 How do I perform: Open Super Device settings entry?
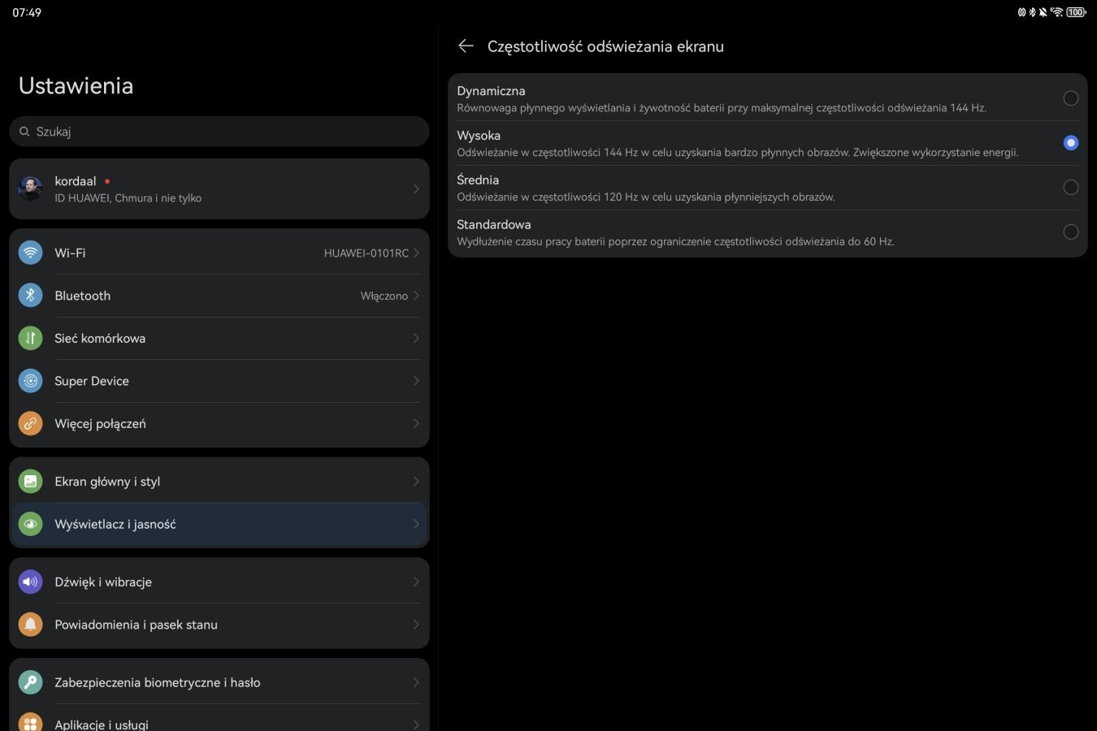(x=219, y=381)
